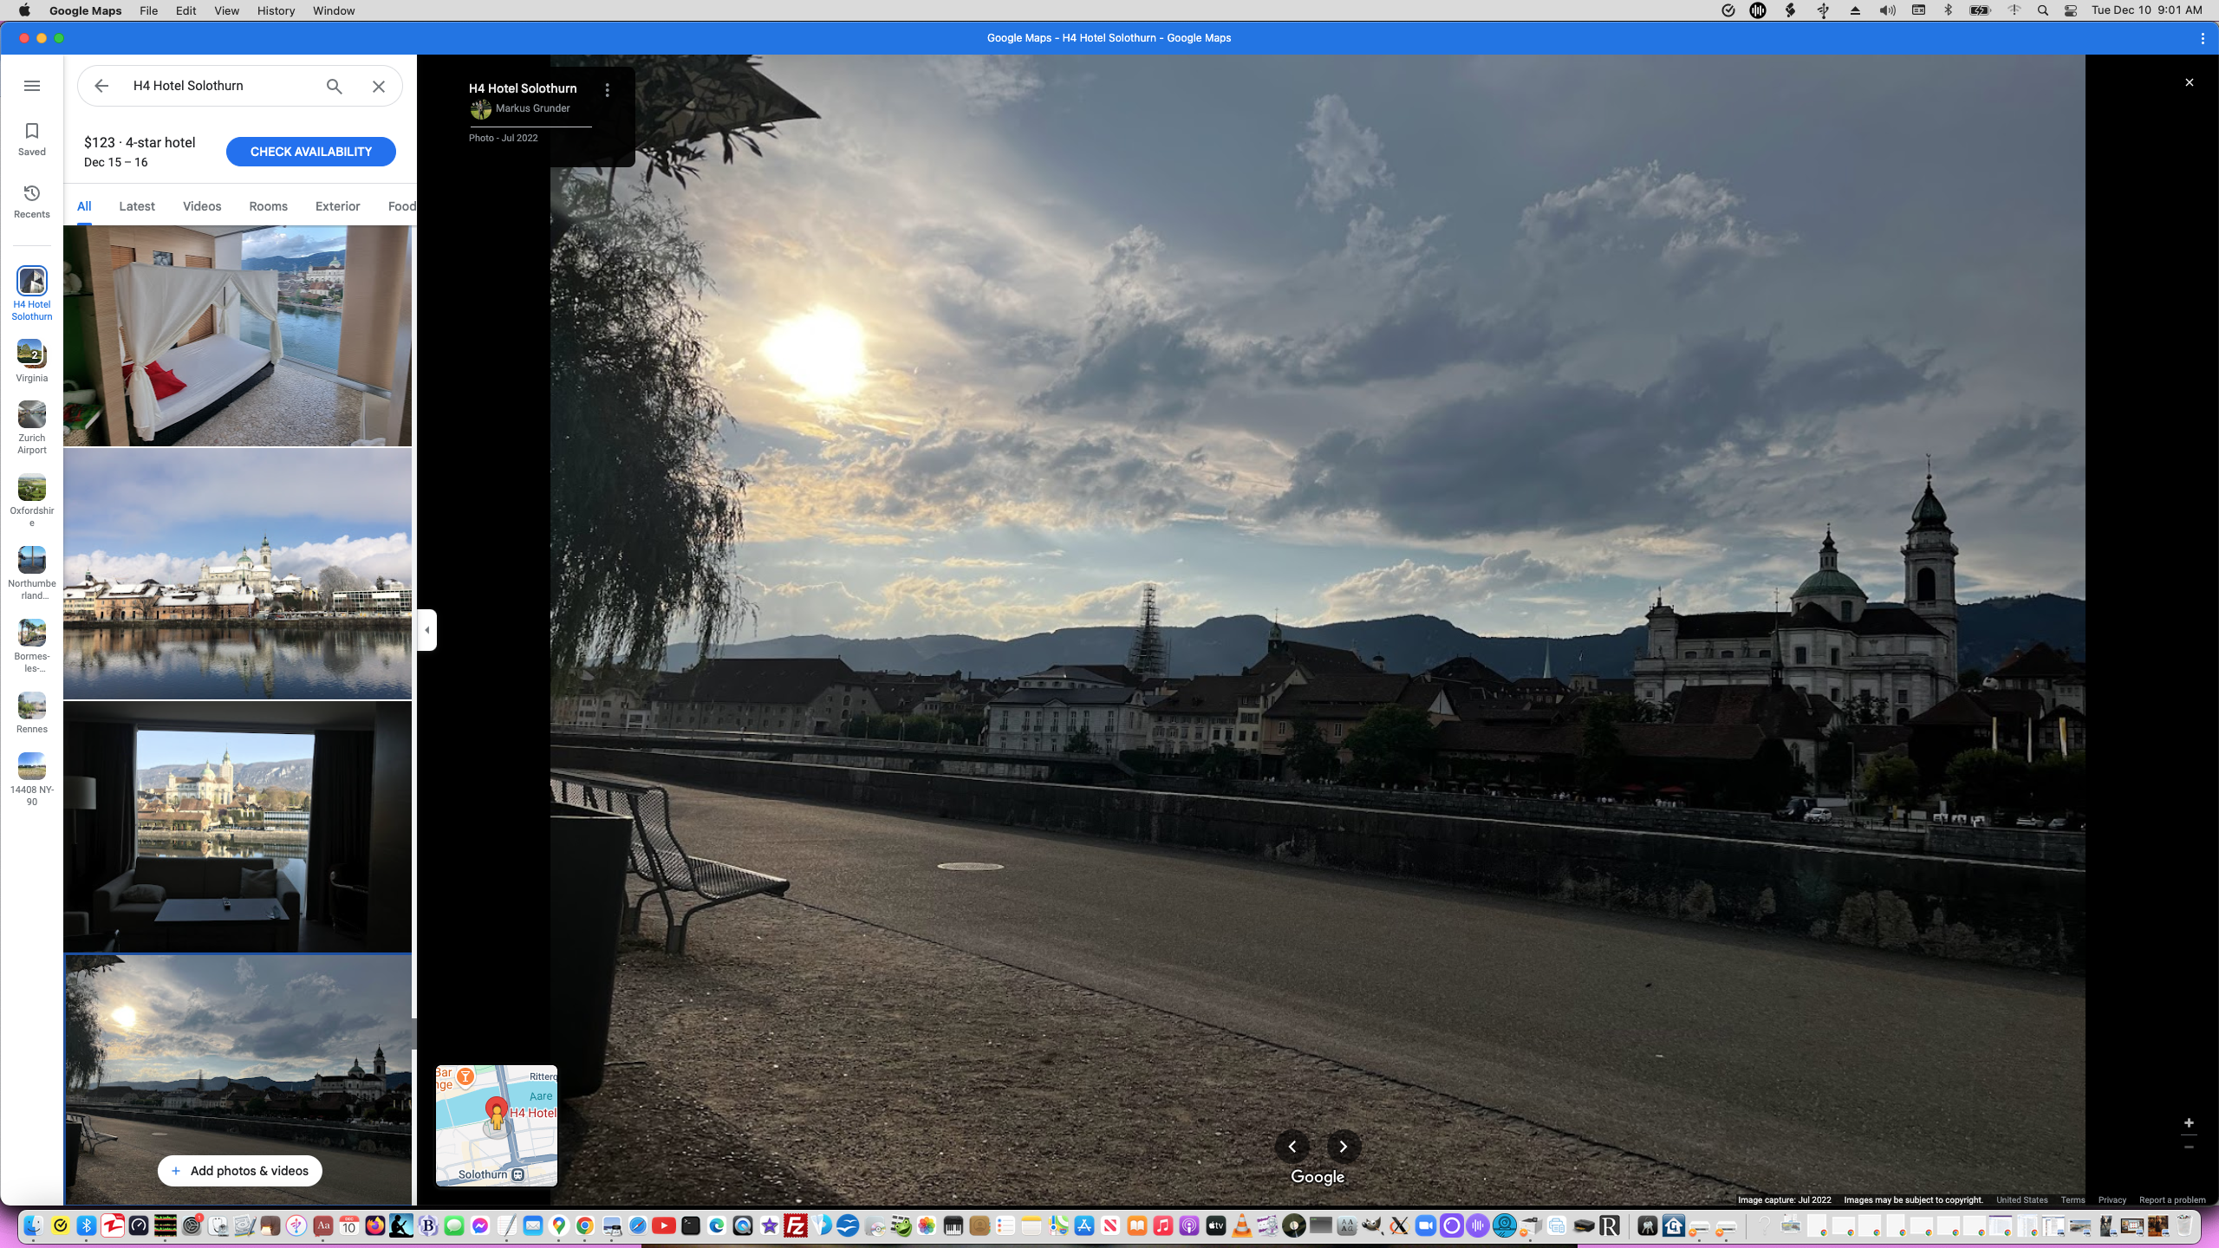Switch to the Rooms tab
2219x1248 pixels.
pos(268,206)
